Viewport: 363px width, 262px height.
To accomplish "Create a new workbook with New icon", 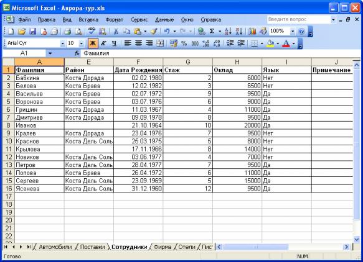I will [11, 31].
